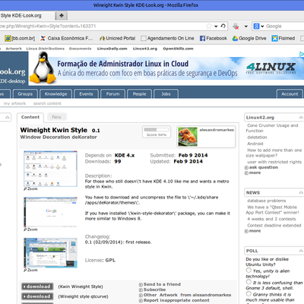Click the search content link

tap(47, 103)
